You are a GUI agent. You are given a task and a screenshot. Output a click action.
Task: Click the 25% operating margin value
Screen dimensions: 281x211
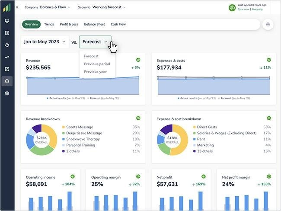[x=97, y=184]
